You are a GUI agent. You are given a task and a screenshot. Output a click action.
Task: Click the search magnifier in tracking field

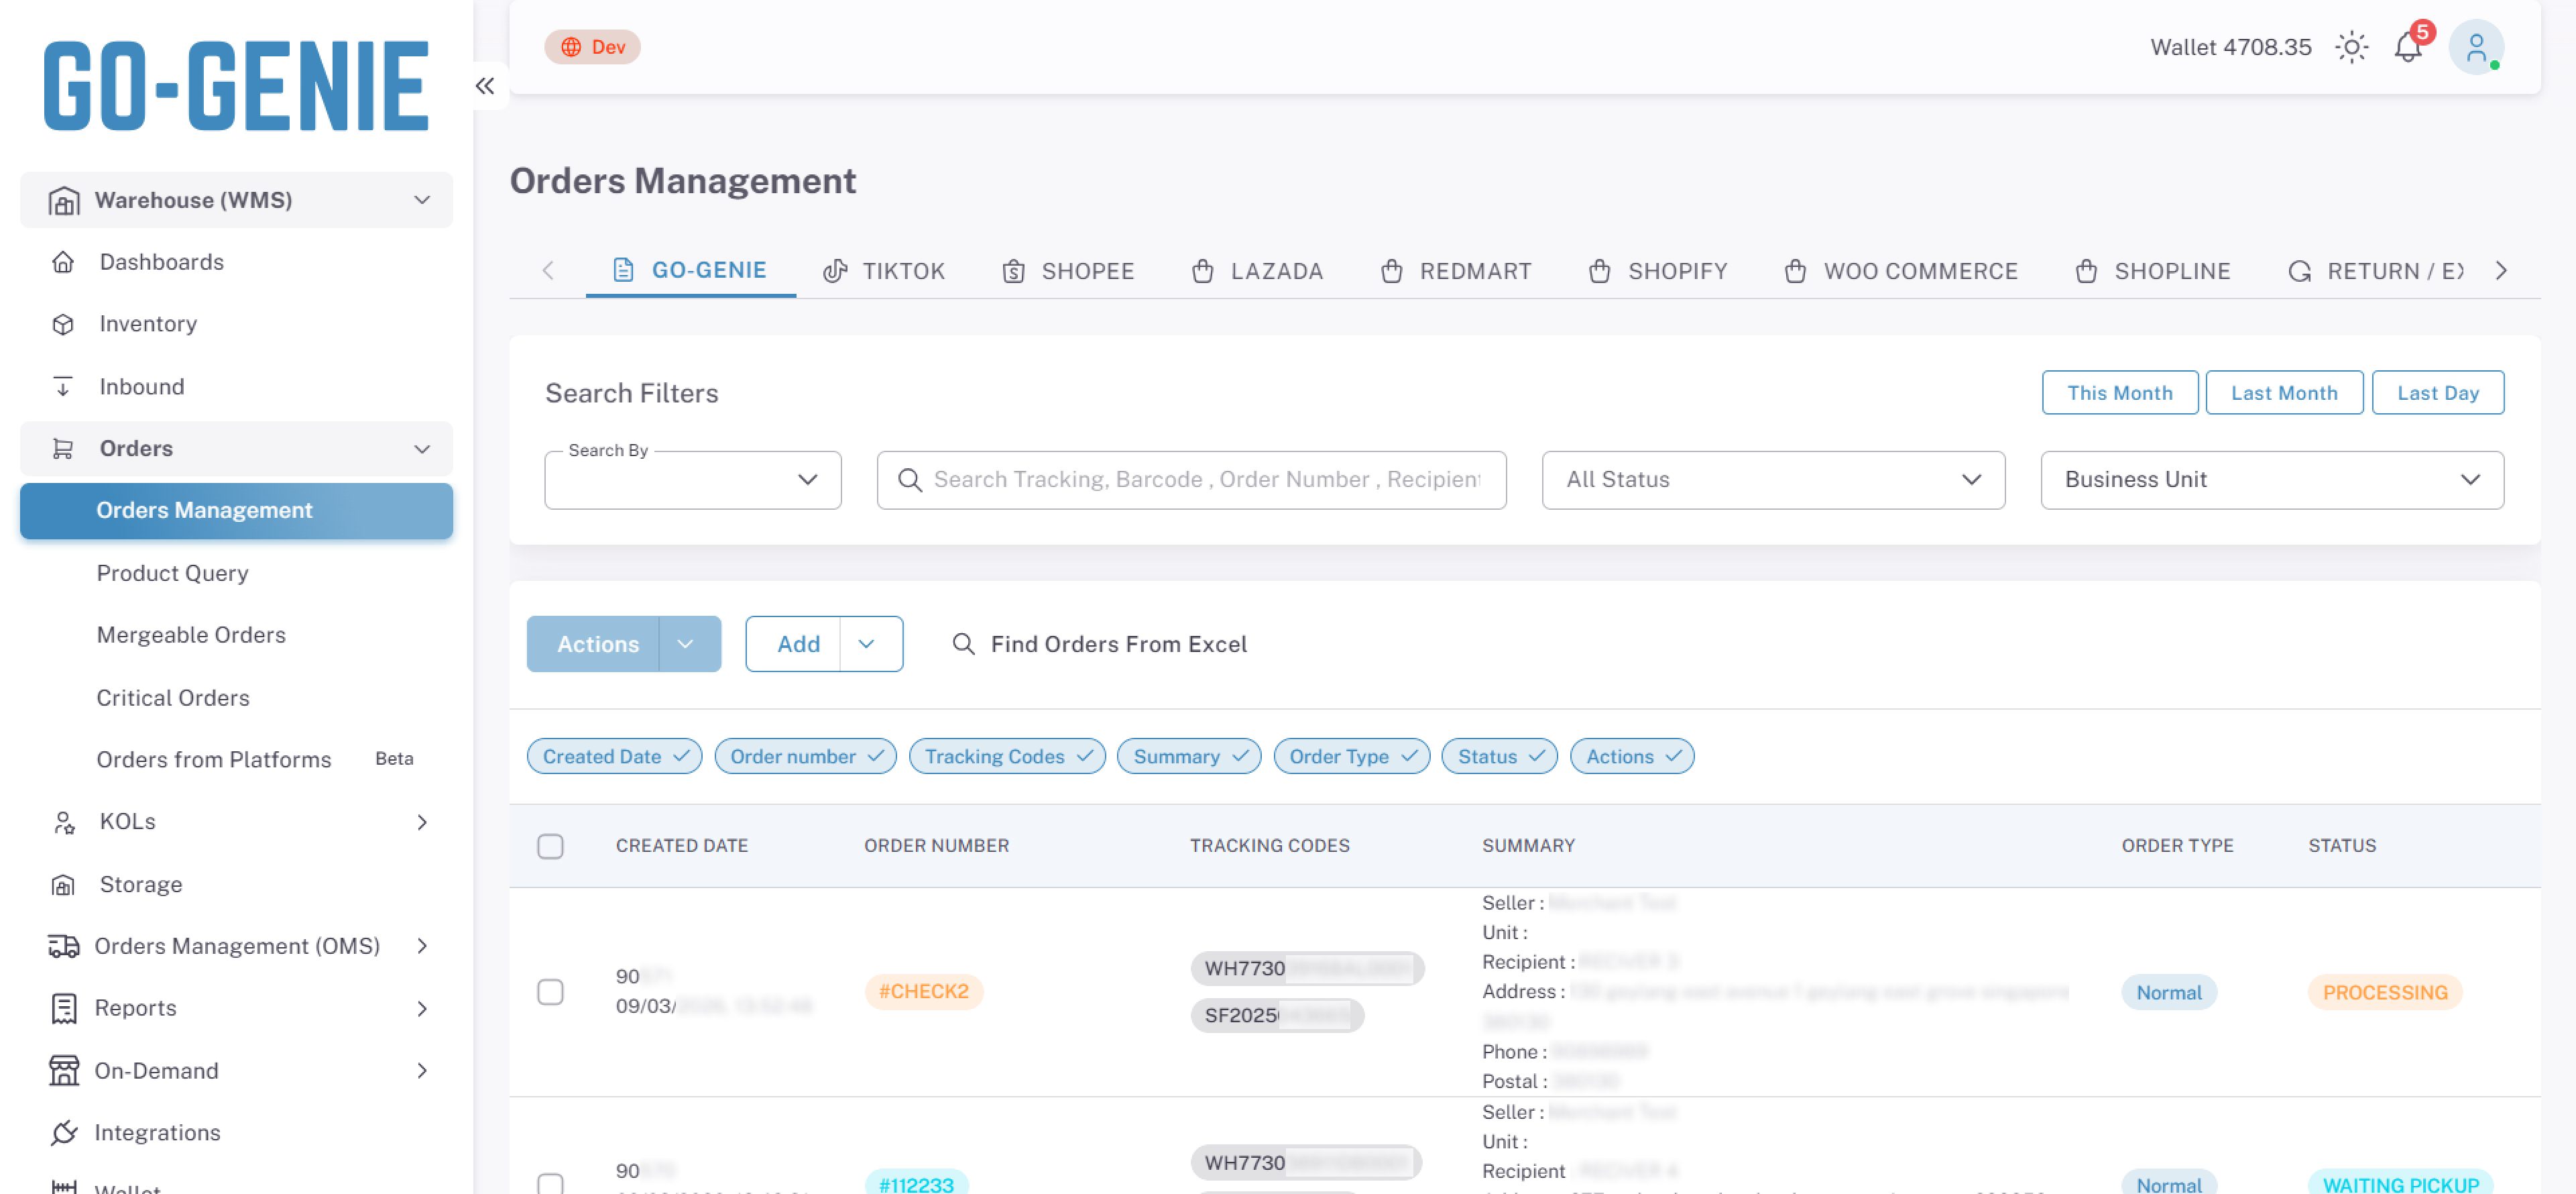[x=909, y=480]
